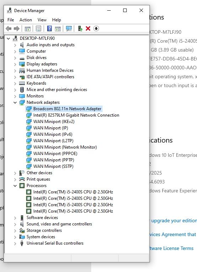Open the Help menu
Image resolution: width=197 pixels, height=272 pixels.
[56, 20]
